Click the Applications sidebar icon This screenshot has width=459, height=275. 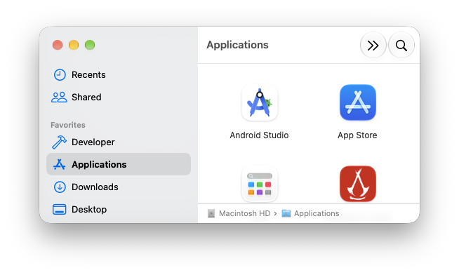(59, 164)
